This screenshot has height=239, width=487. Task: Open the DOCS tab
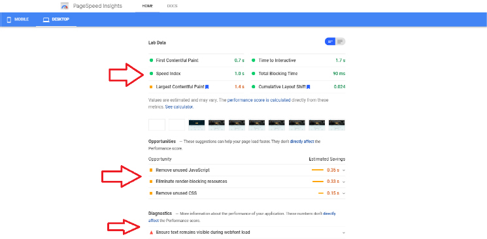(172, 7)
